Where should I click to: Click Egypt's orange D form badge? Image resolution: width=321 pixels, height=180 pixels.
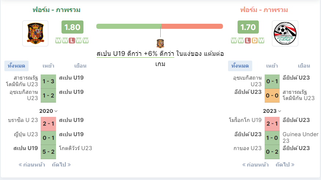point(254,41)
